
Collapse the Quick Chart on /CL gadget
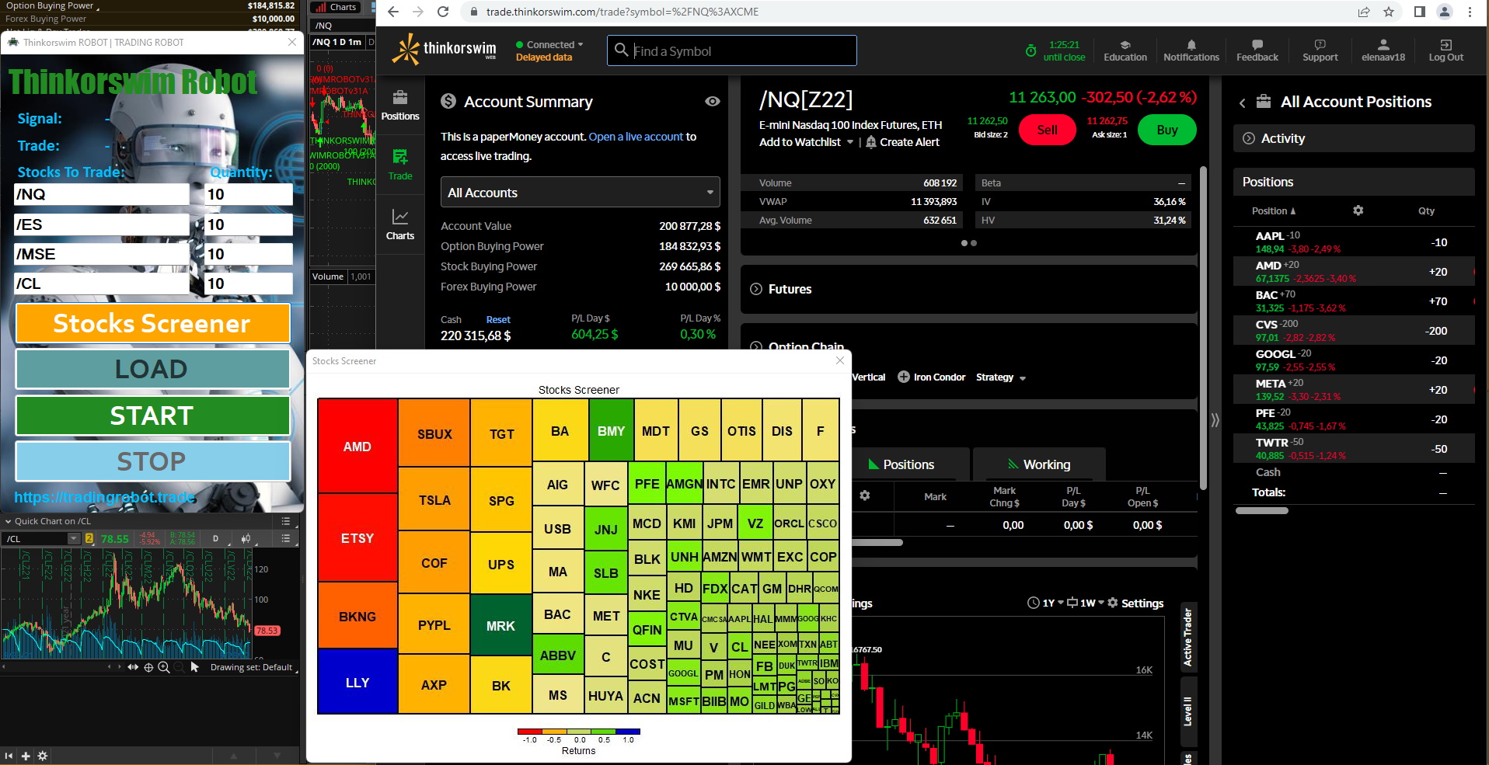(8, 521)
